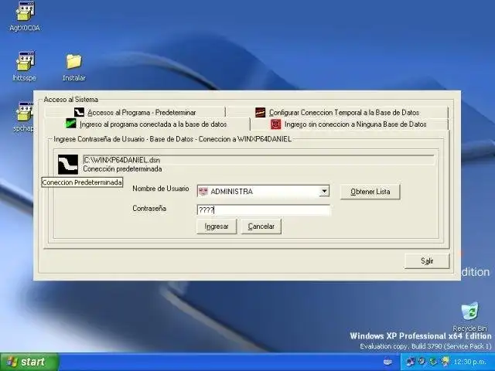The height and width of the screenshot is (371, 495).
Task: Click the network computers tray icon
Action: click(411, 362)
